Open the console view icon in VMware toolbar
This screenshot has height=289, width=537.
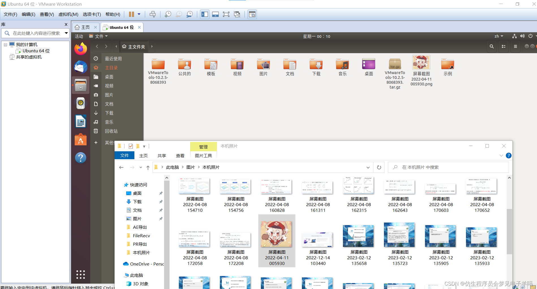tap(252, 14)
